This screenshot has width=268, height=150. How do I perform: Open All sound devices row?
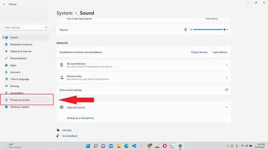click(144, 65)
